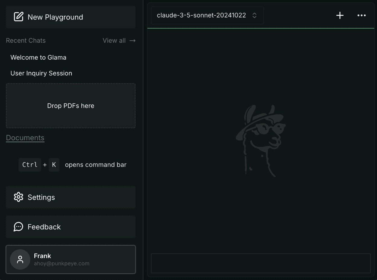Screen dimensions: 377x280
Task: Open the three-dots more options menu
Action: click(x=361, y=15)
